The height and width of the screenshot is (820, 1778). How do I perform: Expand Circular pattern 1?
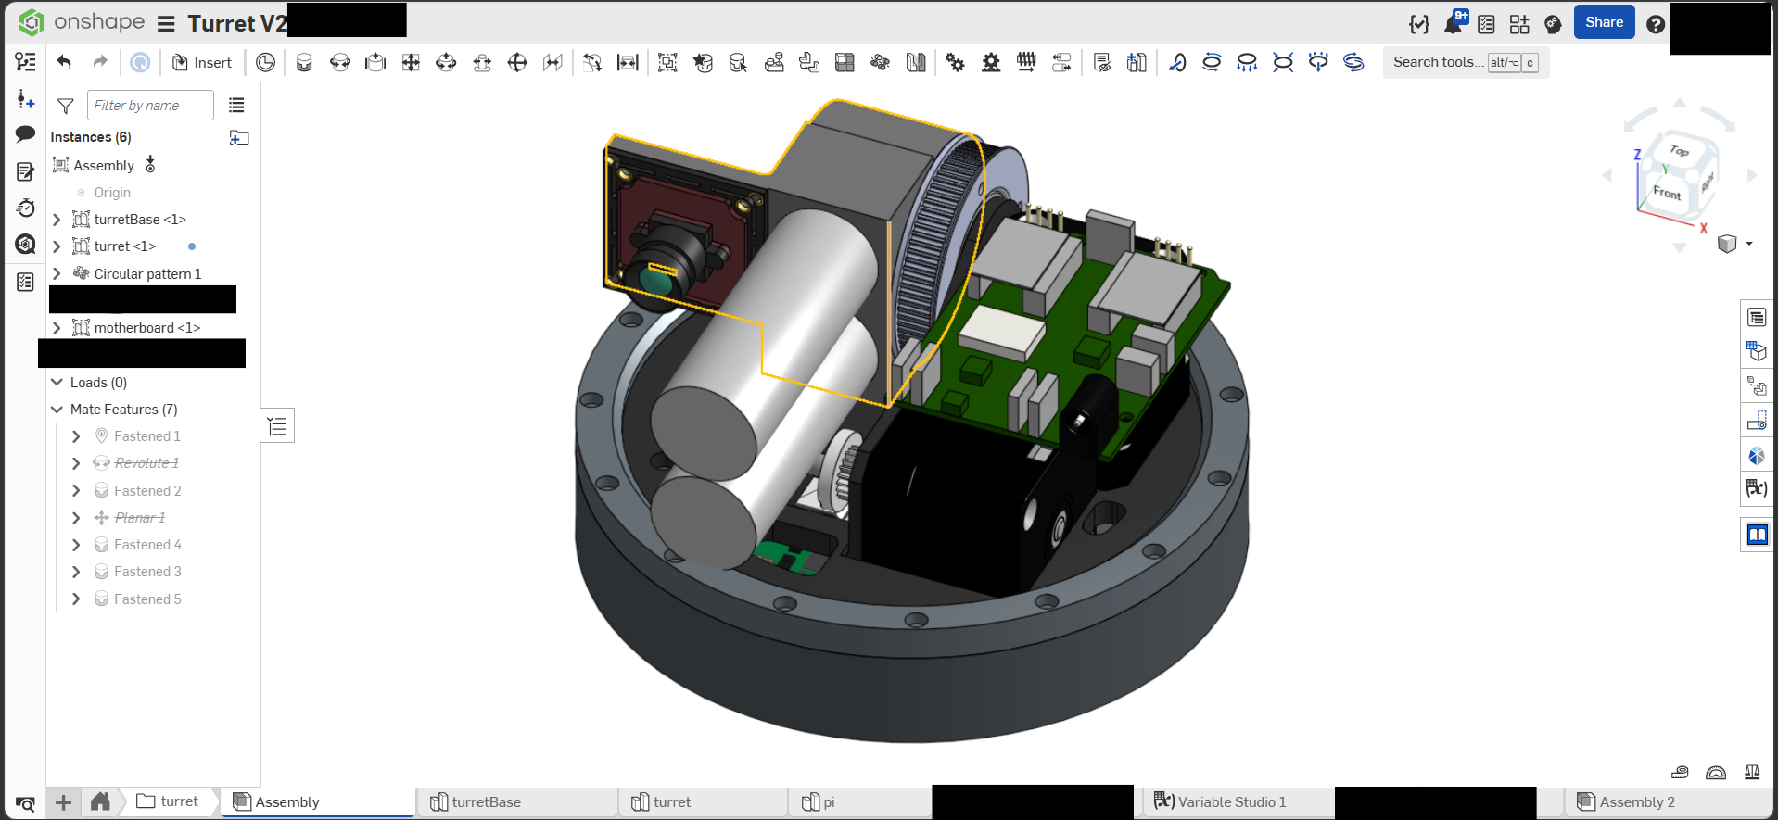(57, 274)
